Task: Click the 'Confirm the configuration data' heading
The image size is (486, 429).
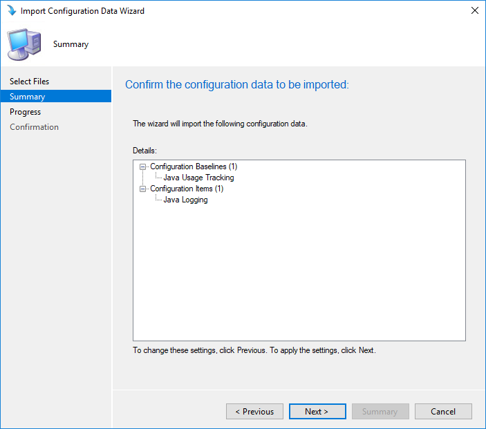Action: pyautogui.click(x=237, y=84)
